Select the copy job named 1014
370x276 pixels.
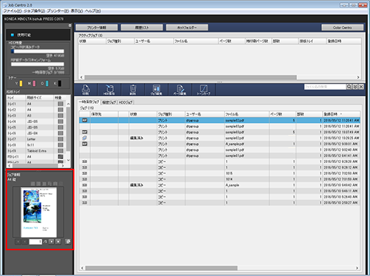pyautogui.click(x=220, y=179)
